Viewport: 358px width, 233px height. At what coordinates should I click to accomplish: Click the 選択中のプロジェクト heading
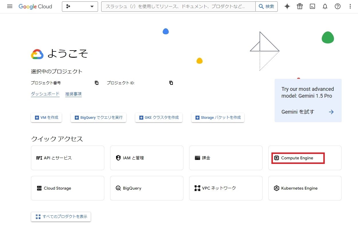[x=57, y=71]
